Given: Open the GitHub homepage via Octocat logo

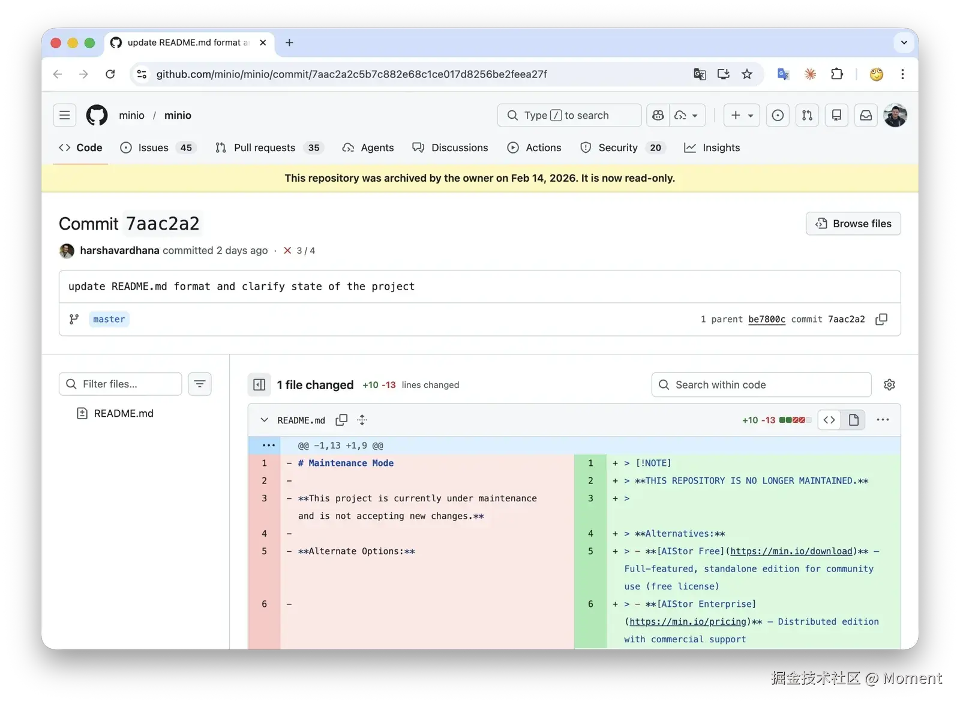Looking at the screenshot, I should click(97, 115).
